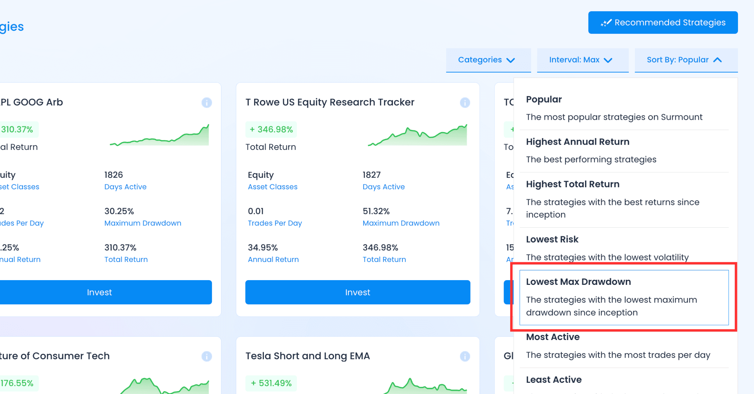Choose Highest Total Return sort option
This screenshot has width=754, height=394.
624,200
